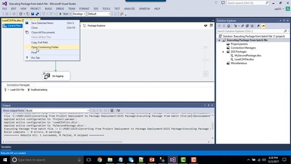This screenshot has height=164, width=291.
Task: Switch to the Control Flow tab
Action: tap(12, 26)
